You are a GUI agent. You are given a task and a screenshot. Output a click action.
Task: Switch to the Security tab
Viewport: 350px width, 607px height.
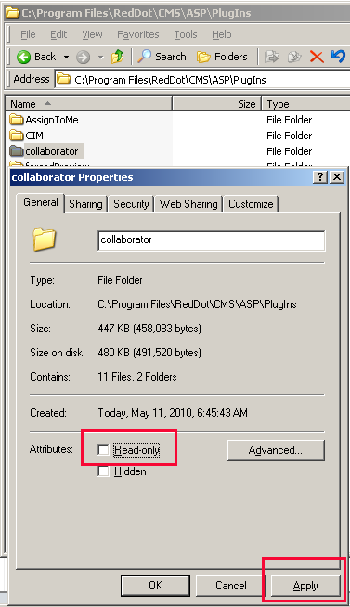pyautogui.click(x=131, y=204)
